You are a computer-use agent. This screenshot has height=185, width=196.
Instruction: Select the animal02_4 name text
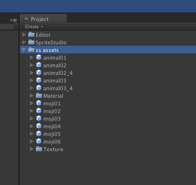(58, 73)
